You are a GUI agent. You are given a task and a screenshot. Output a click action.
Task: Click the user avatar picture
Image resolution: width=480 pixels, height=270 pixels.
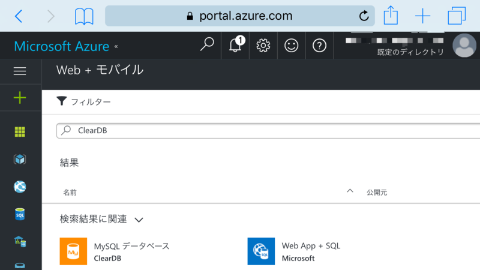464,46
